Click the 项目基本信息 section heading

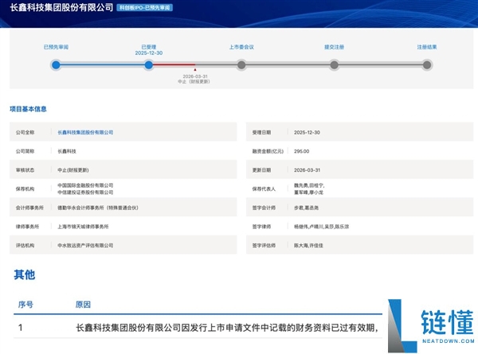tap(28, 109)
